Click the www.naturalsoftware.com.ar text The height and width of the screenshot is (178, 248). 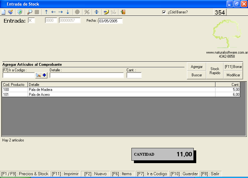point(227,52)
